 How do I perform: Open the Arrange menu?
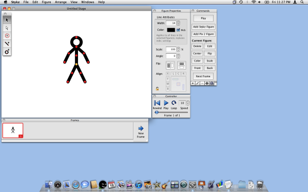pos(61,2)
